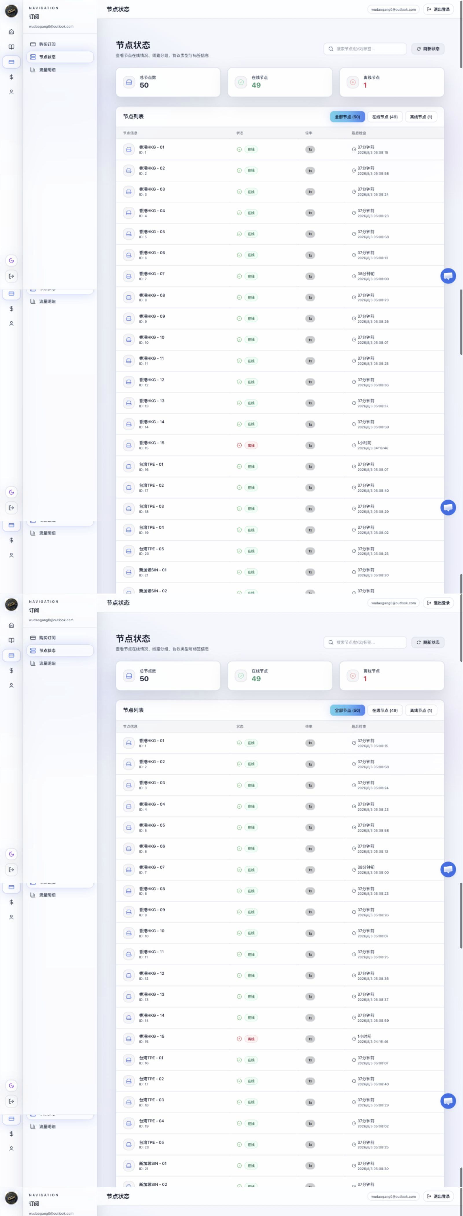Screen dimensions: 463x1216
Task: Click the round logo avatar in topmost header
Action: click(11, 11)
